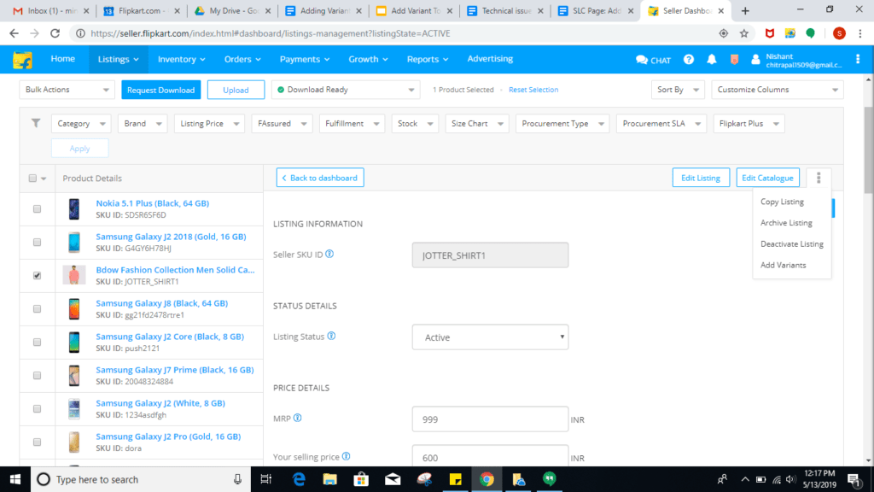Tick the checkbox for Samsung Galaxy J2 2018
874x492 pixels.
pos(37,242)
